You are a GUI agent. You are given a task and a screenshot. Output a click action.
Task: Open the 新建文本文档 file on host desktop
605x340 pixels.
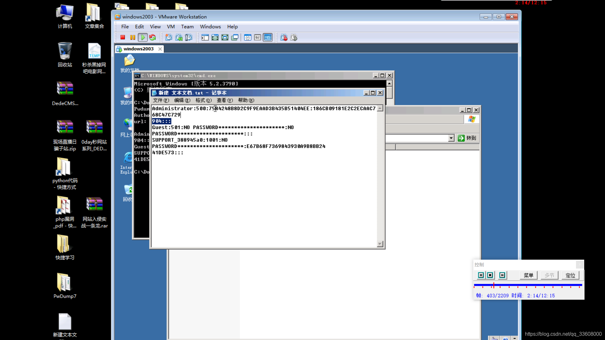tap(65, 326)
